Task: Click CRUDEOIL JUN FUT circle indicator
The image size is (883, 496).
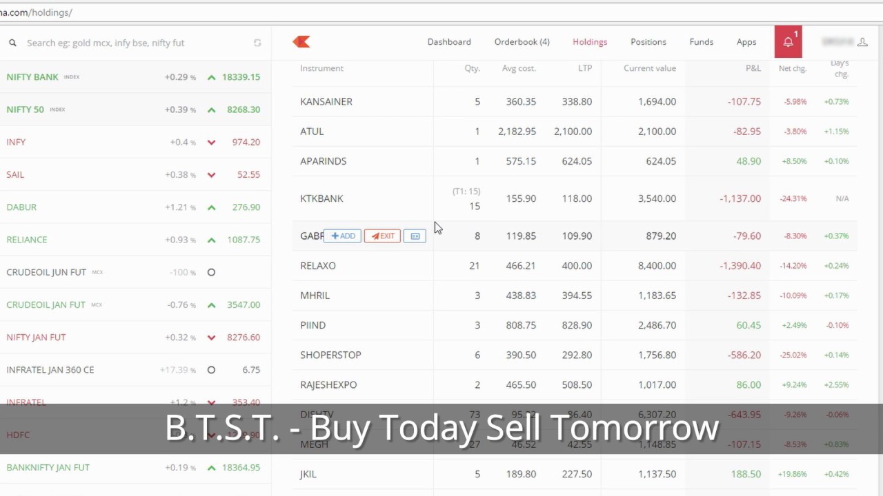Action: click(211, 272)
